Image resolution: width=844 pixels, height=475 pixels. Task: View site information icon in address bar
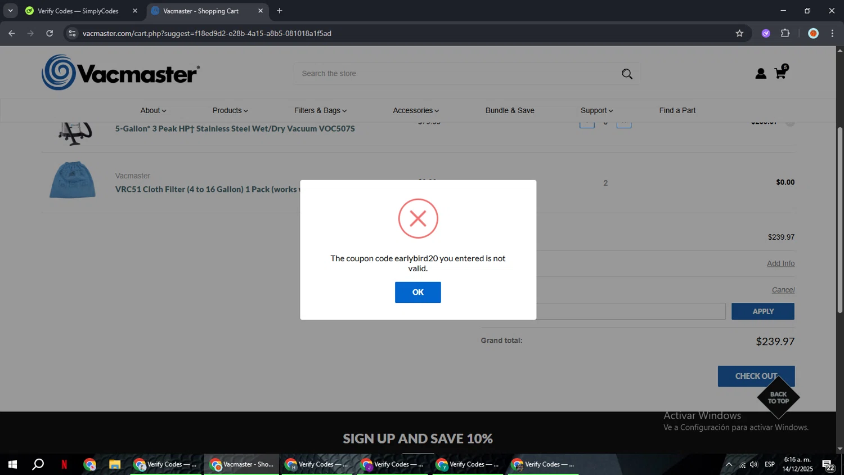click(71, 33)
